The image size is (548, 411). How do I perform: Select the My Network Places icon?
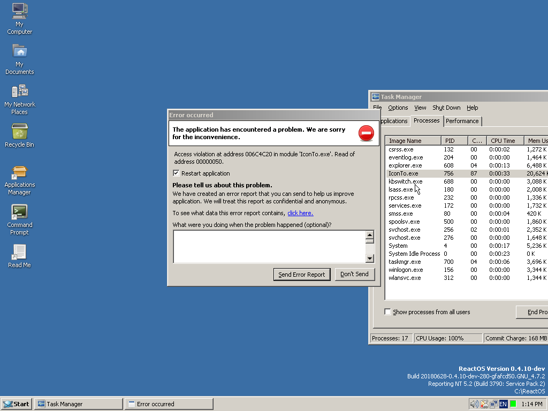click(20, 100)
